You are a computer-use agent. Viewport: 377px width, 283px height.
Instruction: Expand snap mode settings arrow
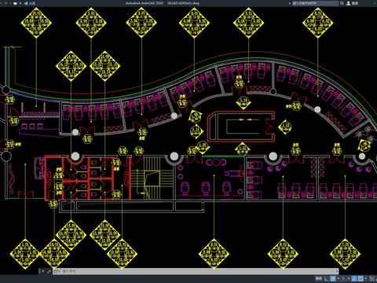coord(338,278)
